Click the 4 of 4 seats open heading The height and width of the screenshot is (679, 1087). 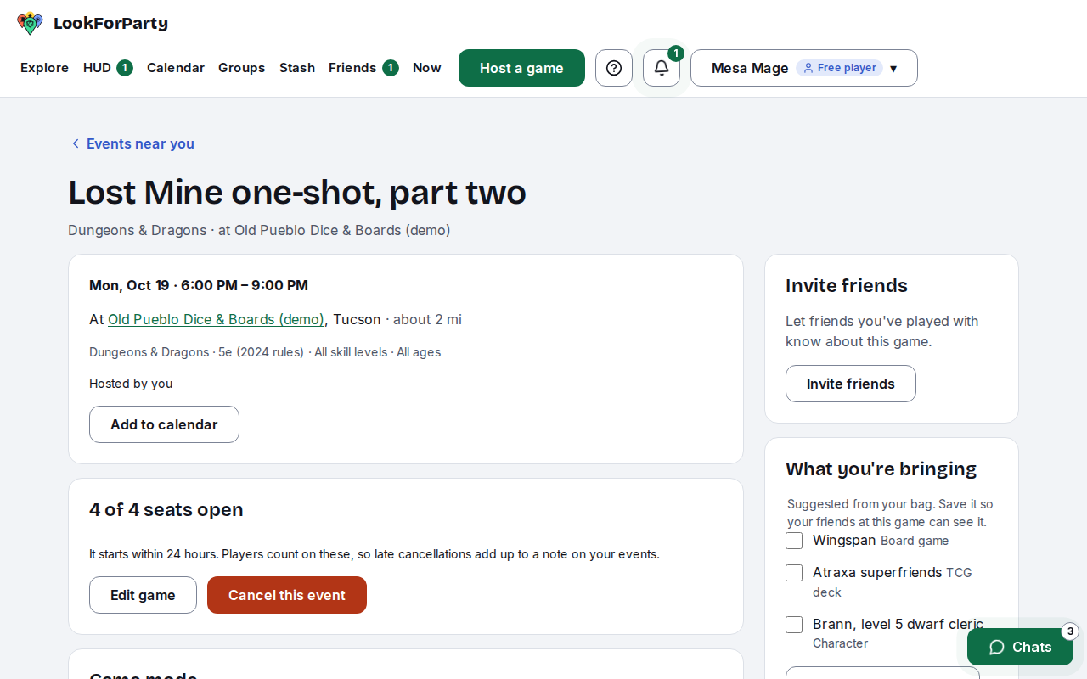click(166, 509)
